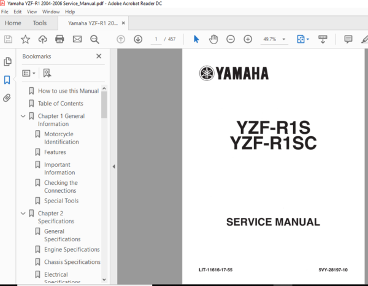Open the File menu
The width and height of the screenshot is (368, 286).
(x=5, y=12)
